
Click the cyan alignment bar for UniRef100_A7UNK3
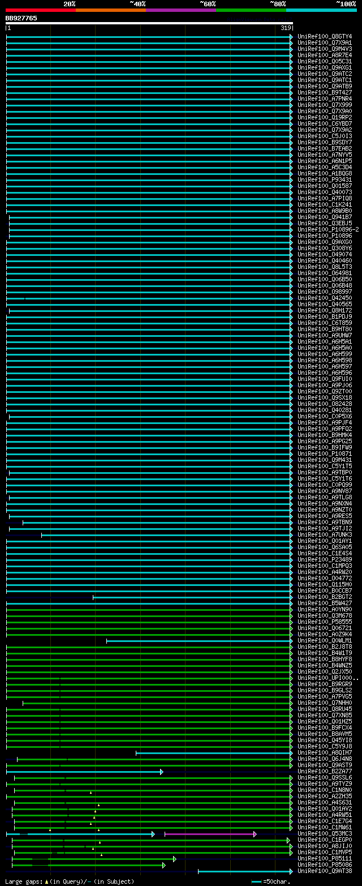[167, 535]
